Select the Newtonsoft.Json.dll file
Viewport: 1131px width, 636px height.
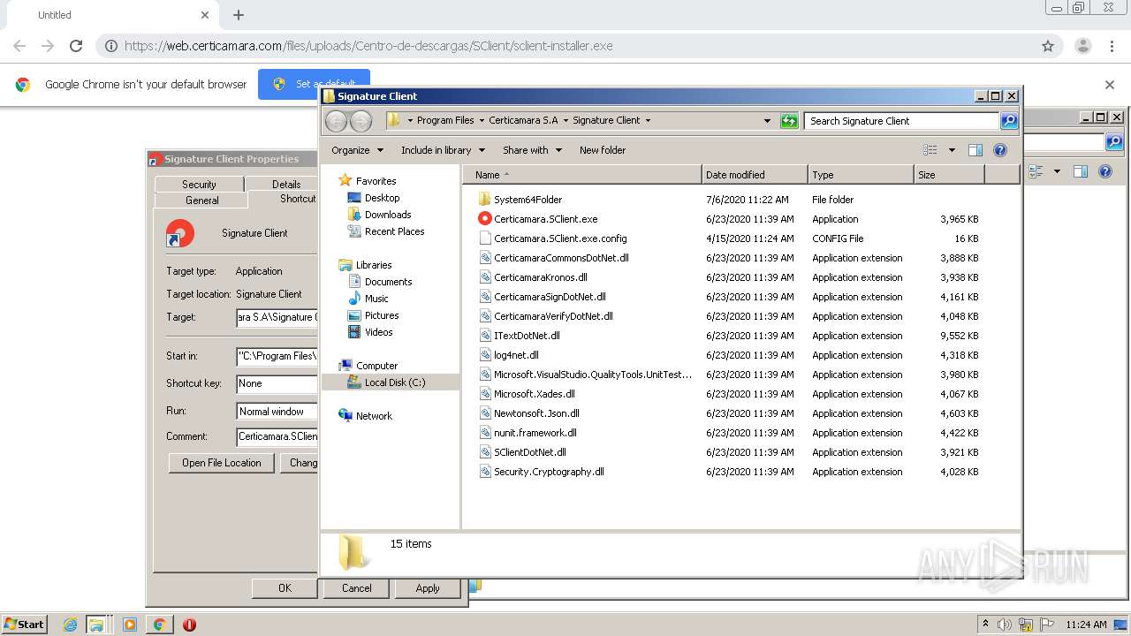pyautogui.click(x=536, y=413)
